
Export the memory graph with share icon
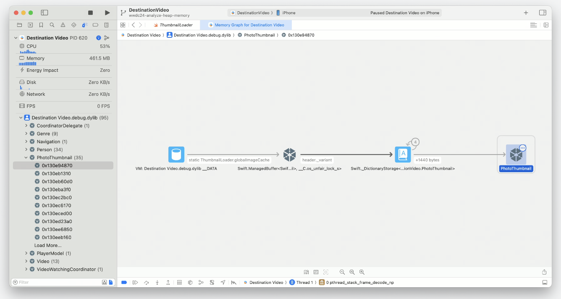coord(544,272)
